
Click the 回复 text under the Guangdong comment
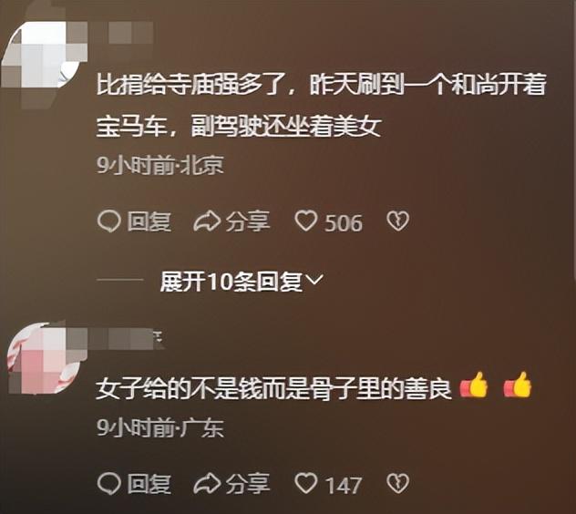[149, 484]
